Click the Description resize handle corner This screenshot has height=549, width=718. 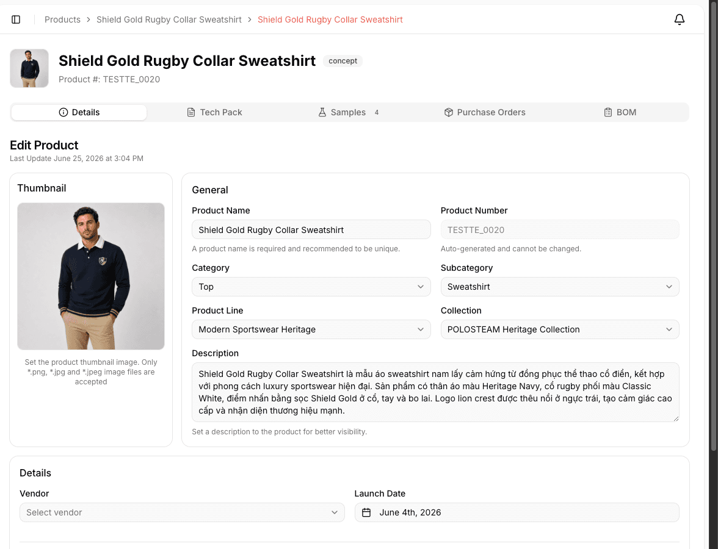[x=676, y=418]
